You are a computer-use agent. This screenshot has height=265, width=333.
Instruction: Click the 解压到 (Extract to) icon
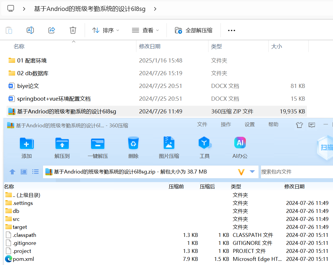(62, 144)
